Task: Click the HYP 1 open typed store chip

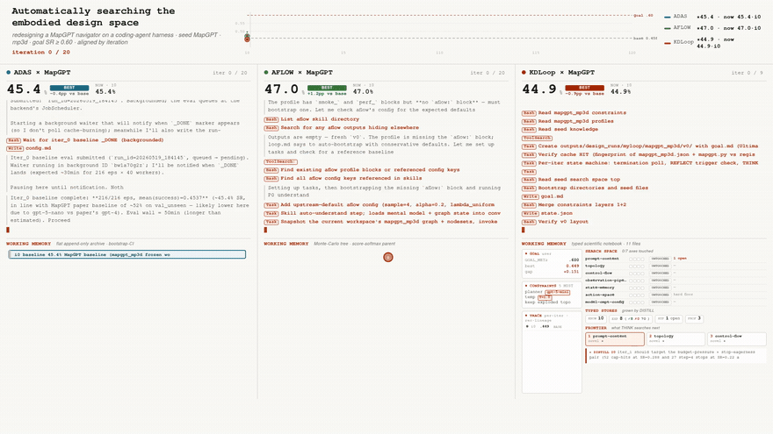Action: tap(669, 318)
